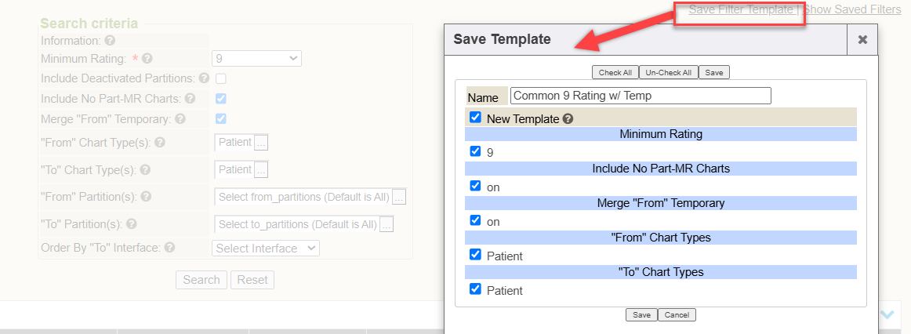911x334 pixels.
Task: Click help icon beside Minimum Rating label
Action: pyautogui.click(x=147, y=59)
